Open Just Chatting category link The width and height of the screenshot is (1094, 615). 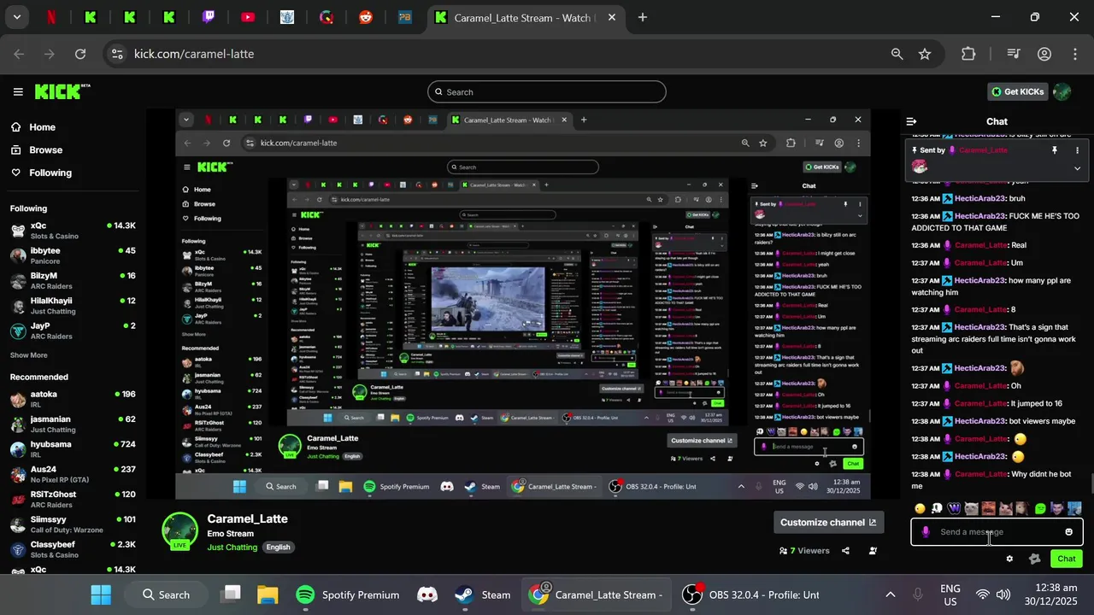pos(232,547)
